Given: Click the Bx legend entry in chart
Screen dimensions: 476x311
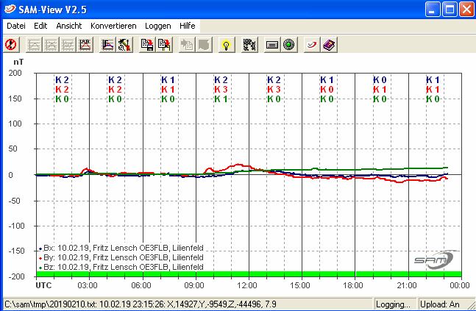Looking at the screenshot, I should [x=110, y=249].
